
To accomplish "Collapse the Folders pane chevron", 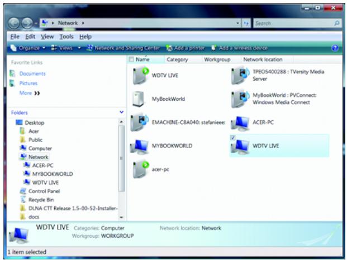I will click(121, 112).
